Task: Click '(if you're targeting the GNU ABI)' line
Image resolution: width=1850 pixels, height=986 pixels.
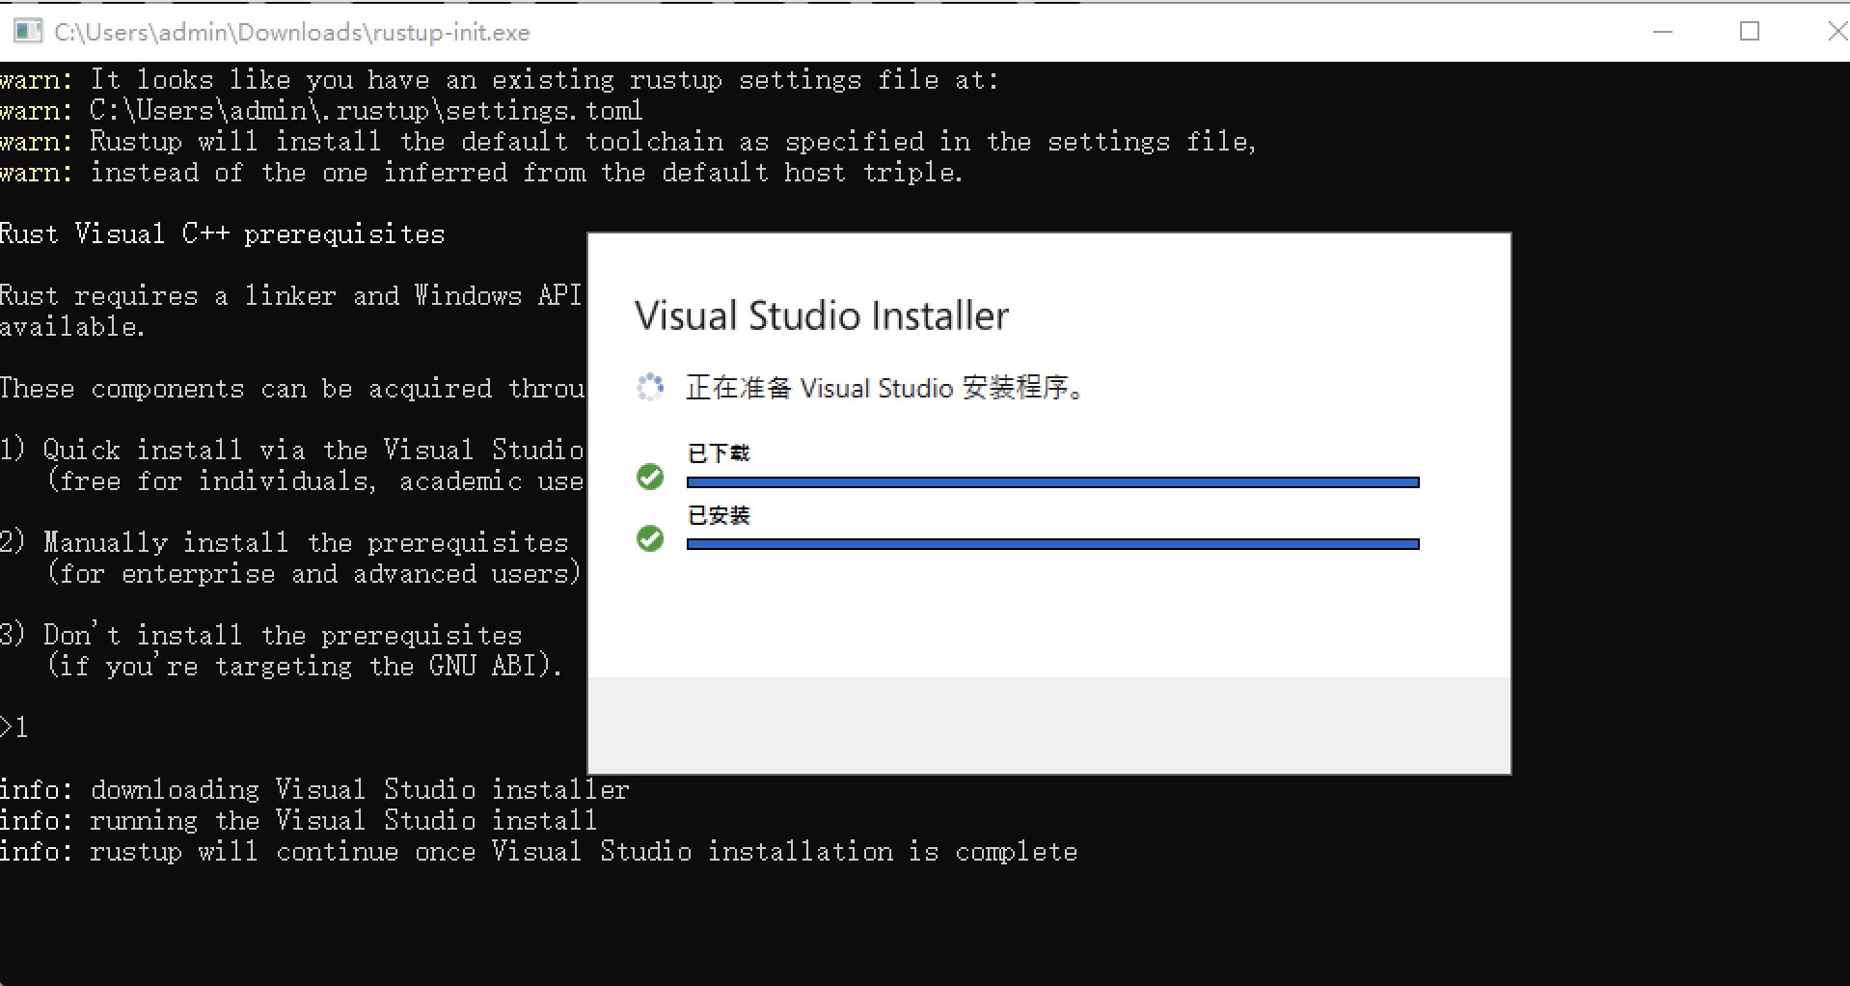Action: click(305, 667)
